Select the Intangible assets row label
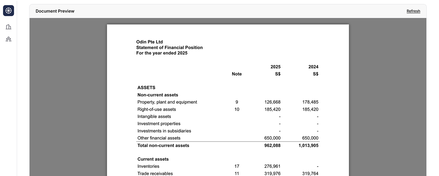The height and width of the screenshot is (176, 439). click(154, 116)
